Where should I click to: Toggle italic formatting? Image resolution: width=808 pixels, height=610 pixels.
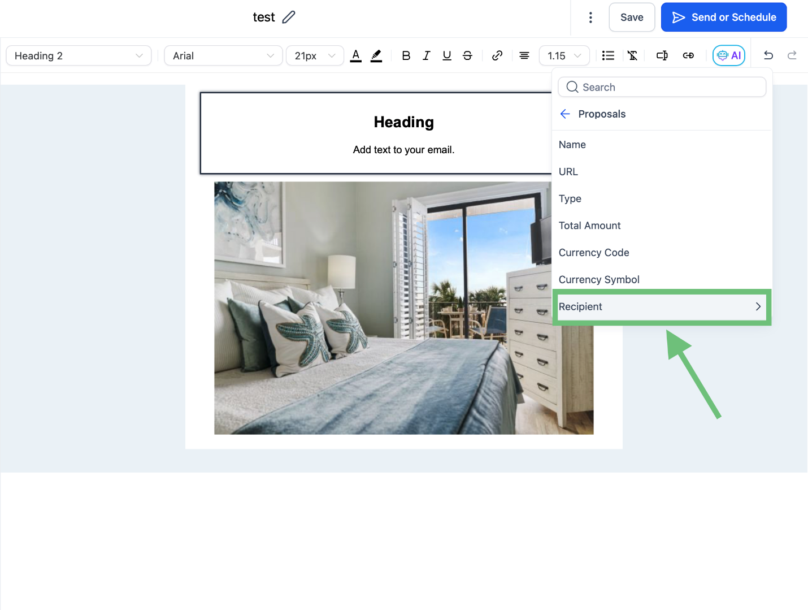tap(426, 55)
